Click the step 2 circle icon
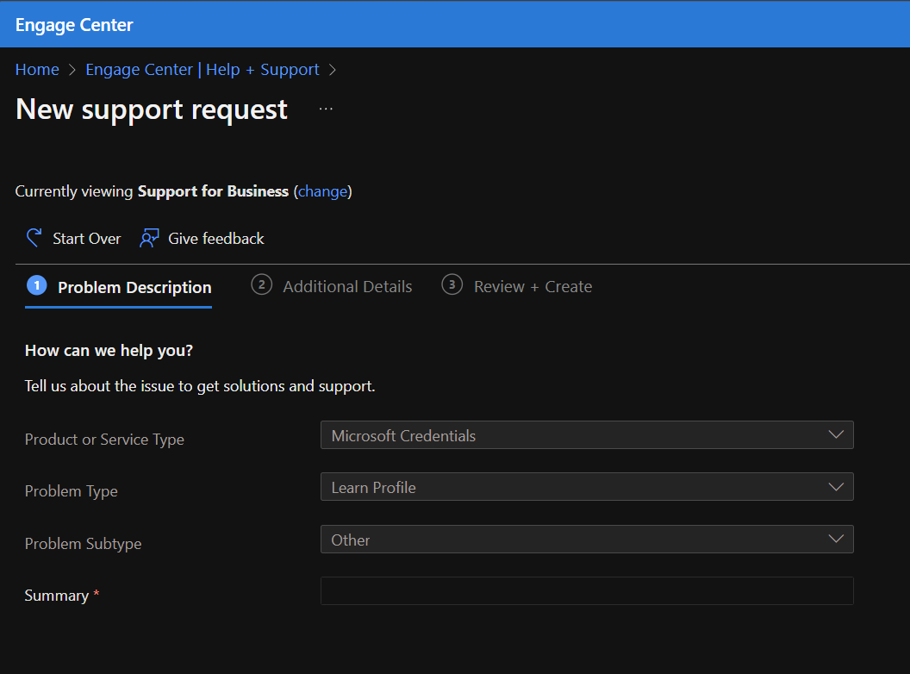This screenshot has width=910, height=674. pyautogui.click(x=261, y=285)
